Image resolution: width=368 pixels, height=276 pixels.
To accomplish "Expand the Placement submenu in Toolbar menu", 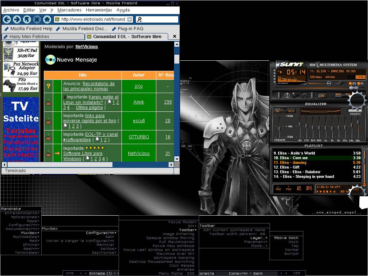I will point(255,242).
